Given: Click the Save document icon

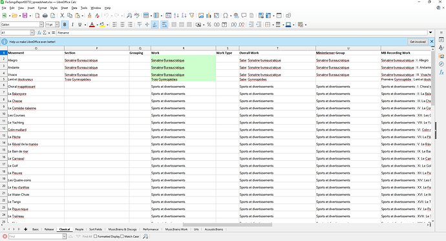Looking at the screenshot, I should coord(25,16).
